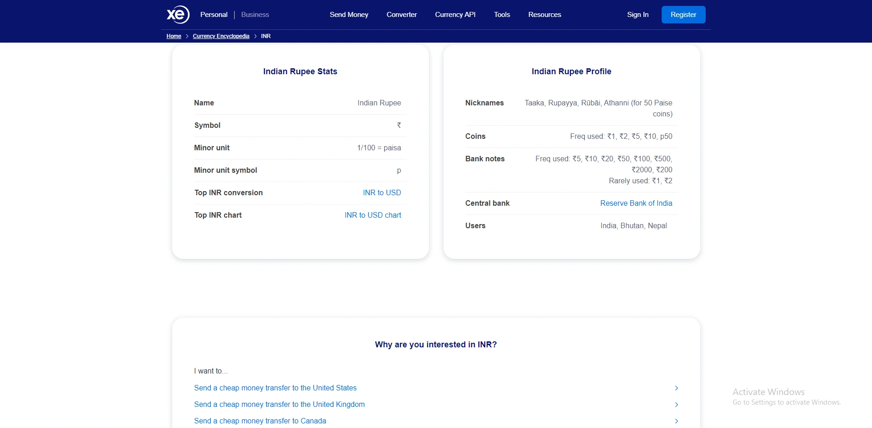Click the Sign In link
The image size is (872, 428).
click(x=637, y=15)
